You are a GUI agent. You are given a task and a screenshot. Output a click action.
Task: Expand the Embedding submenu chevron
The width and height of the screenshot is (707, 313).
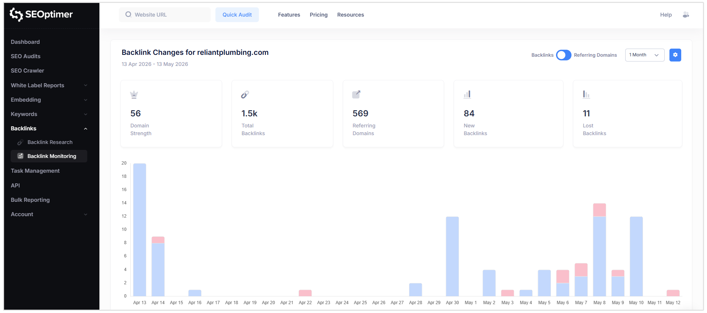[x=85, y=100]
